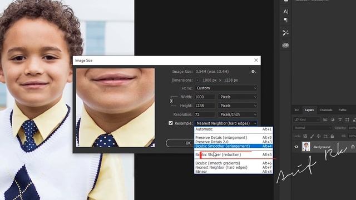
Task: Open the Width units Pixels dropdown
Action: (x=238, y=97)
